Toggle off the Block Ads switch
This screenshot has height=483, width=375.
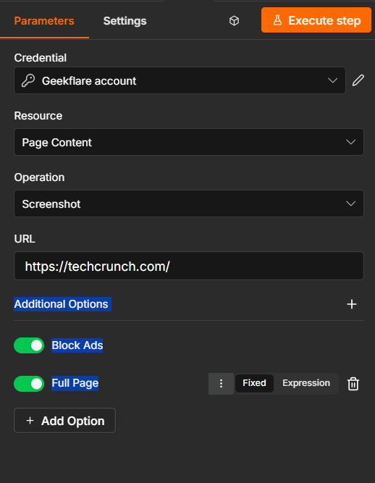29,345
